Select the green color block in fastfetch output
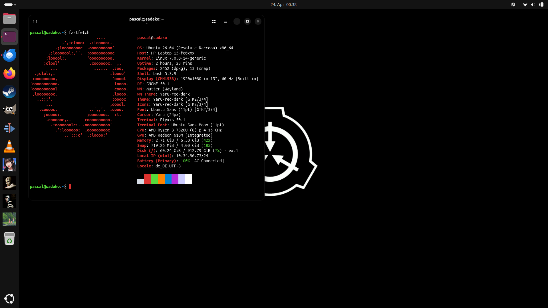The image size is (548, 308). coord(154,179)
